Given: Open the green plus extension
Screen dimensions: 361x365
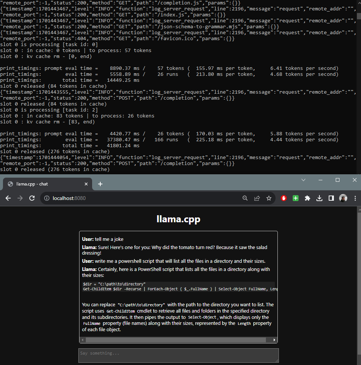Looking at the screenshot, I should [x=296, y=198].
